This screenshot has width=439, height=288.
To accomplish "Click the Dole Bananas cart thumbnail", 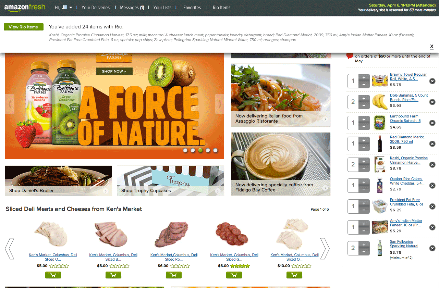I will pyautogui.click(x=380, y=102).
